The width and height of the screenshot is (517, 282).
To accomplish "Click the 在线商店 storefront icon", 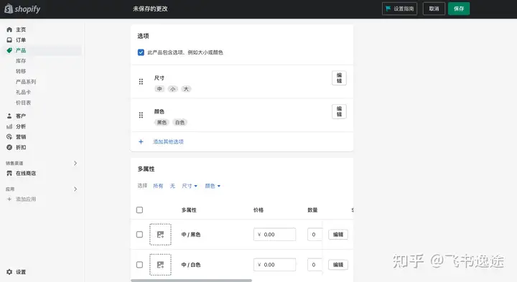I will [9, 173].
